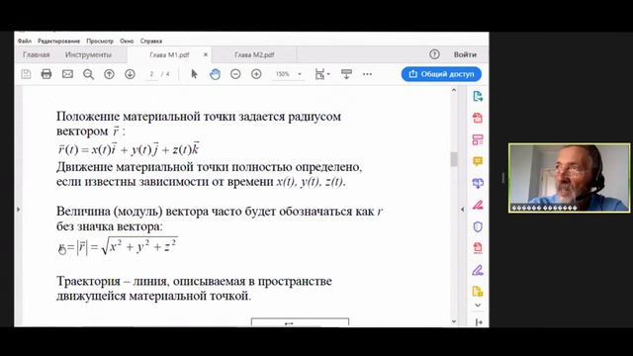Image resolution: width=633 pixels, height=356 pixels.
Task: Select the hand pan tool
Action: point(215,74)
